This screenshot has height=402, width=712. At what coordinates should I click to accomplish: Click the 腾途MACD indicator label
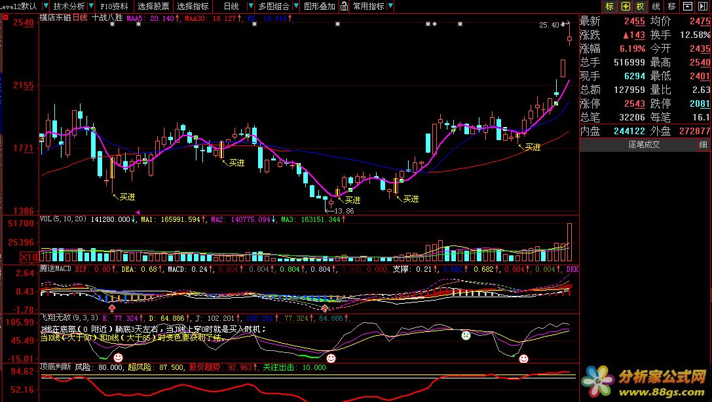(x=56, y=268)
